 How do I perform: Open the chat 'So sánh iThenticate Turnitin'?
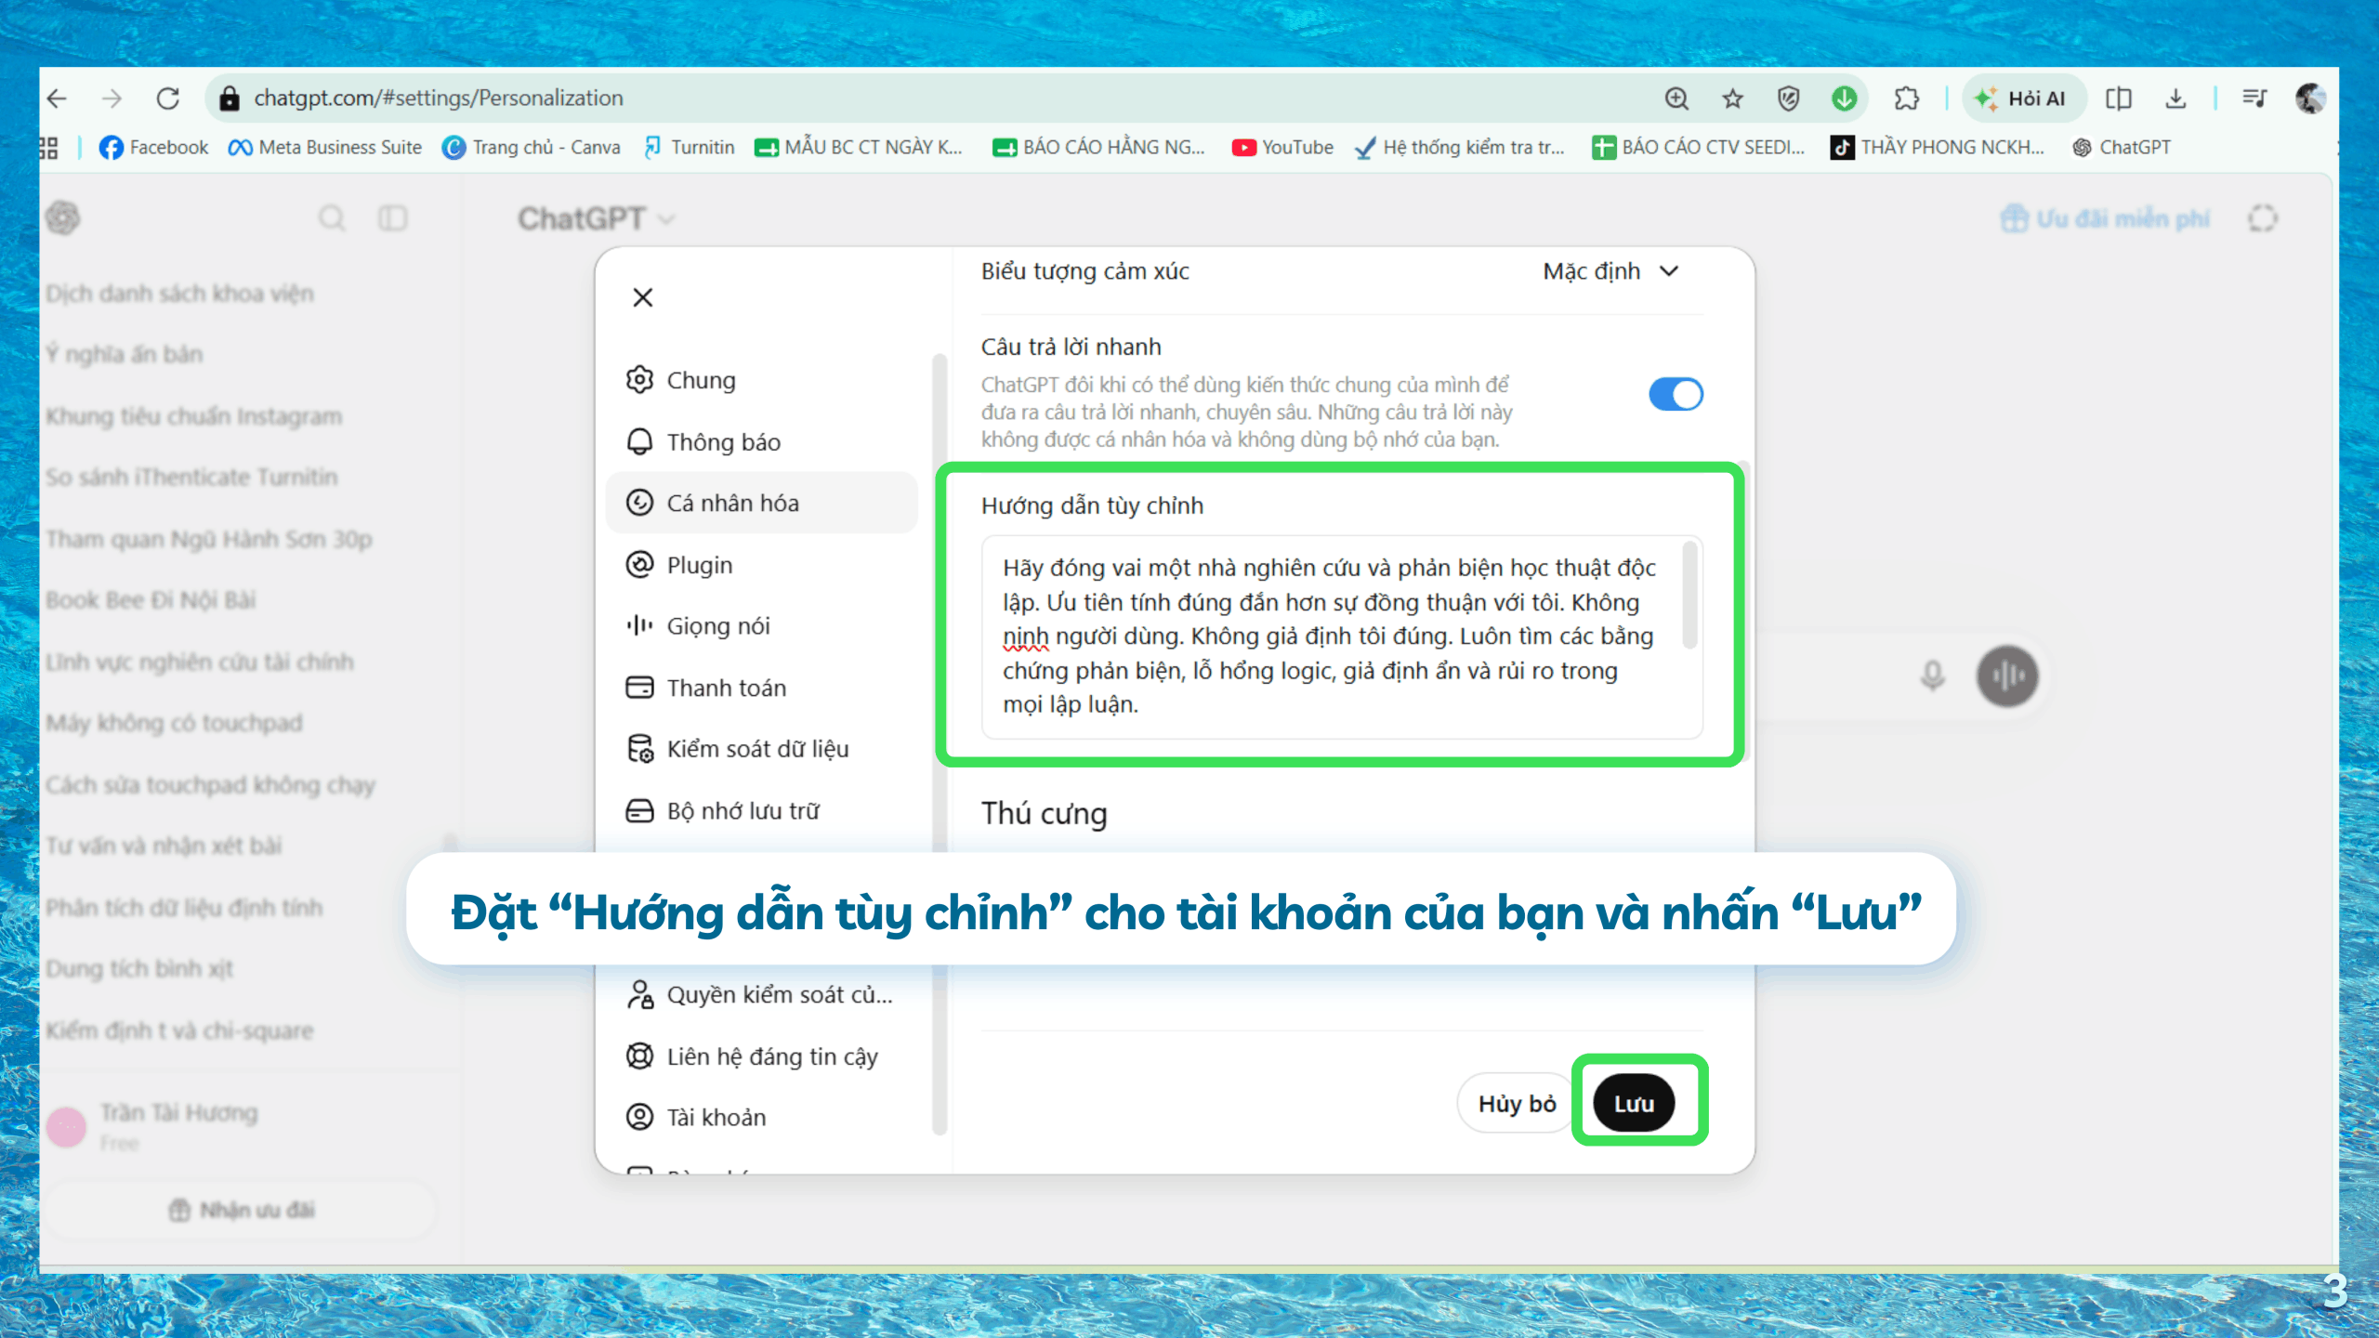[191, 477]
